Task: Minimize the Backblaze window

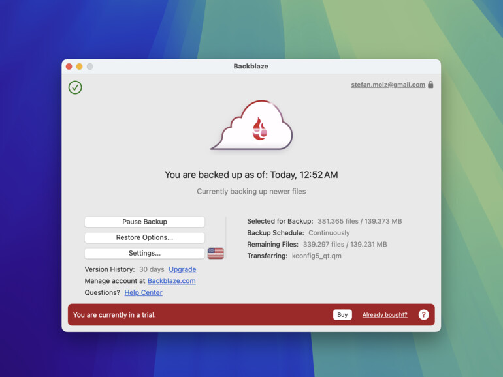Action: pos(80,67)
